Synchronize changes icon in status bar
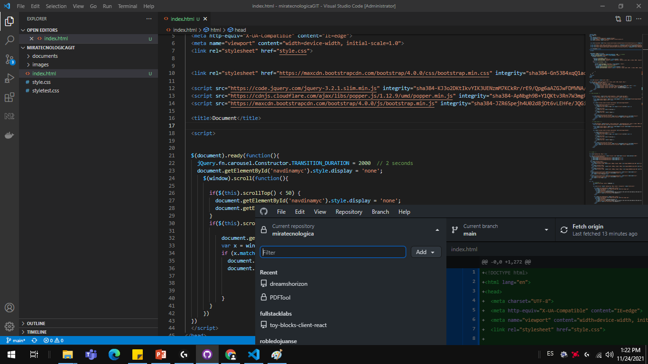This screenshot has width=648, height=364. tap(34, 340)
